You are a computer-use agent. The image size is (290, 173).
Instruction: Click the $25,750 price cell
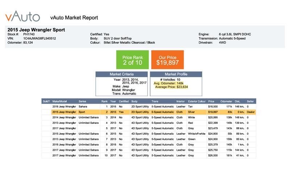pos(213,150)
